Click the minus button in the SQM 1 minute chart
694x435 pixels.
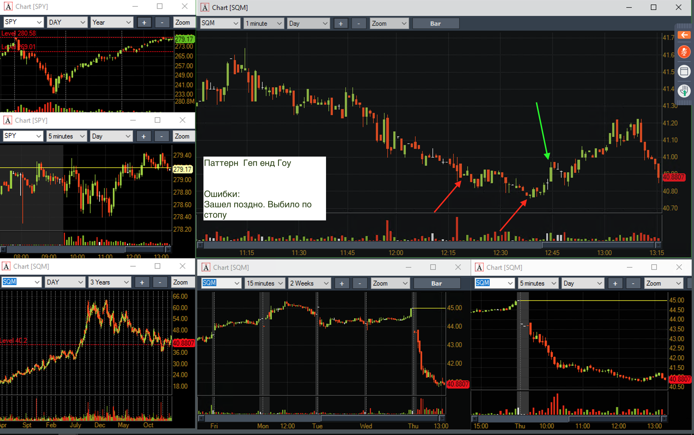[358, 24]
